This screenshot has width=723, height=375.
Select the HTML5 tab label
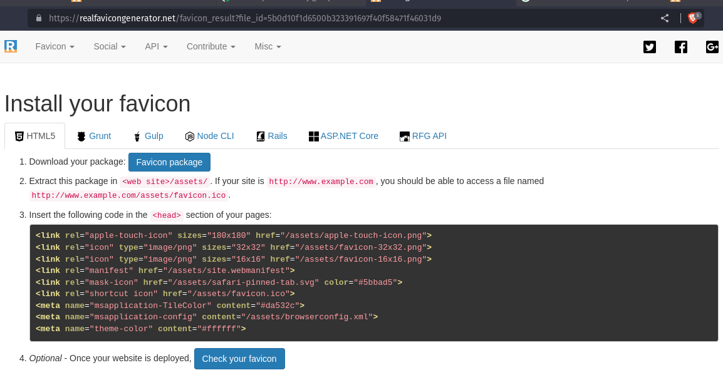(41, 136)
